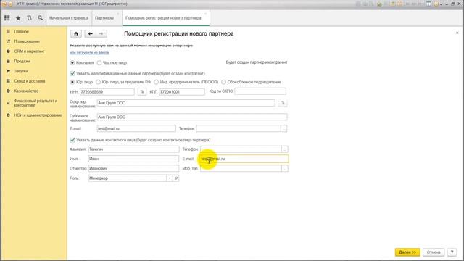Screen dimensions: 464x261
Task: Click the КПП input field
Action: pos(182,92)
